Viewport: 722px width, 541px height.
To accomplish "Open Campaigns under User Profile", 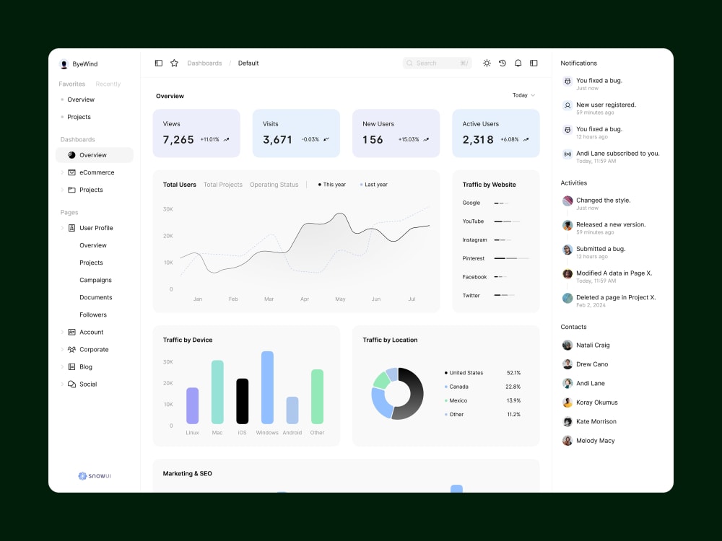I will pyautogui.click(x=96, y=280).
